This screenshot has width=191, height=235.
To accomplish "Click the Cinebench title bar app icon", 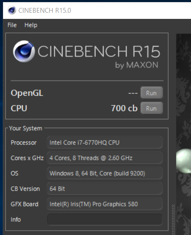I will pyautogui.click(x=12, y=10).
